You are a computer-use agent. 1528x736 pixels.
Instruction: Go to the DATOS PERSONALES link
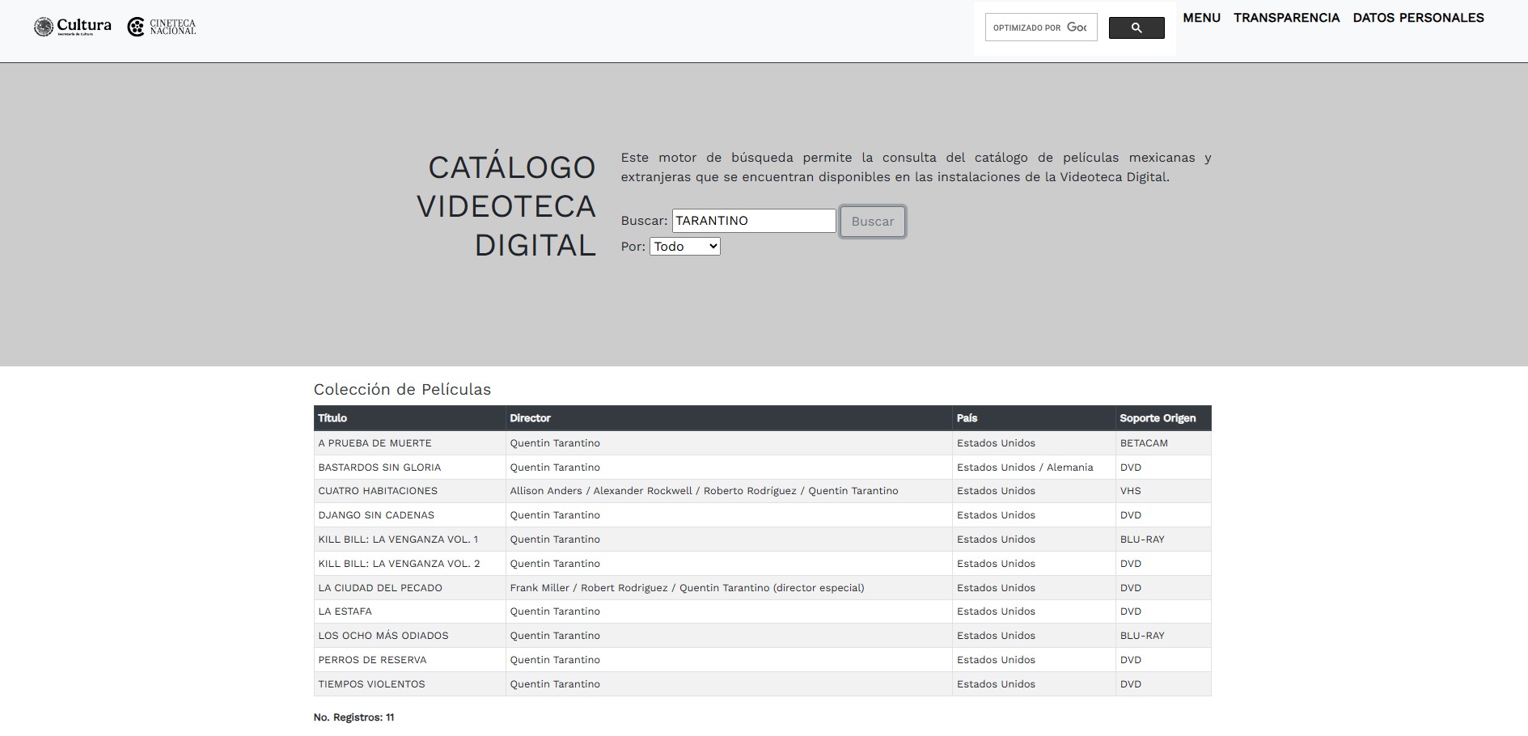pos(1418,18)
